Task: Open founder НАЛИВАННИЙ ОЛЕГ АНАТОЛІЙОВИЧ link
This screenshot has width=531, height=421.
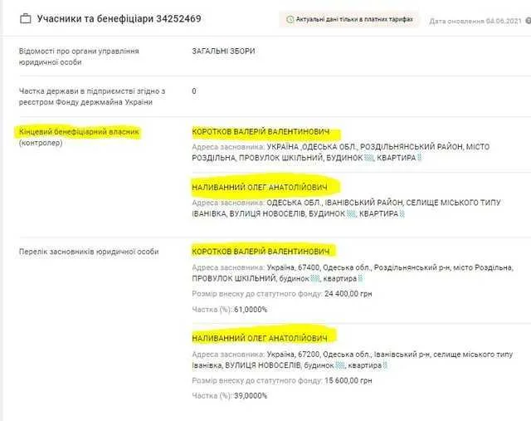Action: click(x=260, y=338)
